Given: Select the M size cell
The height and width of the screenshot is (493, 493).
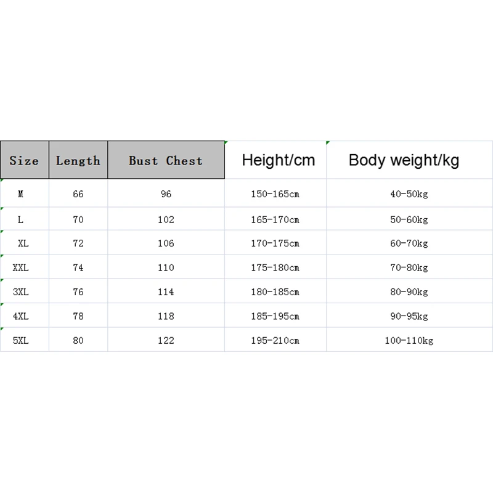Looking at the screenshot, I should click(x=21, y=194).
